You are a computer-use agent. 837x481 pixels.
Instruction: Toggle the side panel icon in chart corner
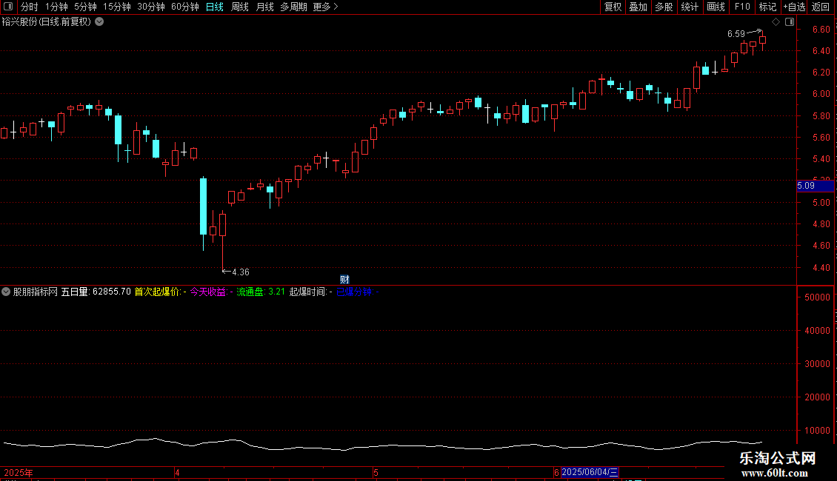pos(790,22)
